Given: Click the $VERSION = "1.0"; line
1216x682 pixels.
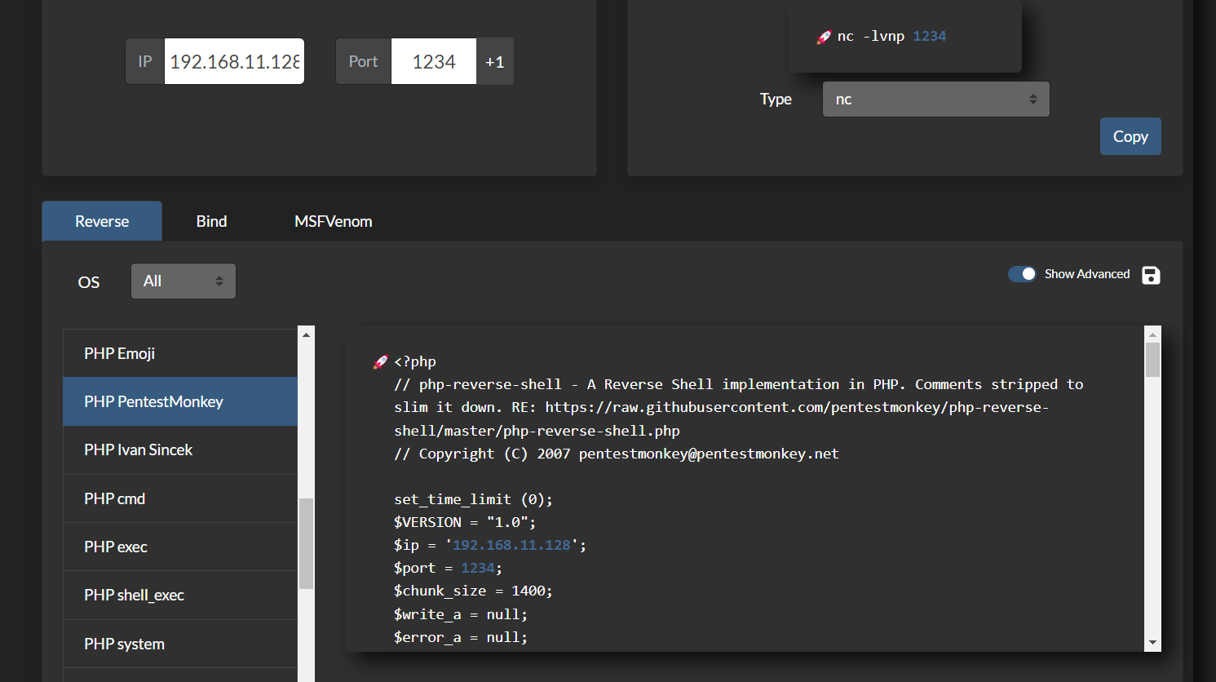Looking at the screenshot, I should point(465,522).
